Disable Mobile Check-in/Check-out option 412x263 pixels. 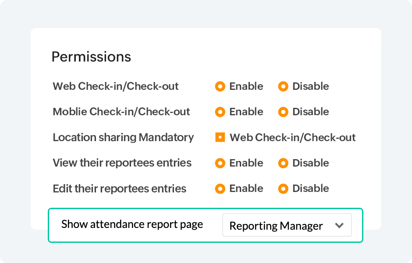coord(283,112)
